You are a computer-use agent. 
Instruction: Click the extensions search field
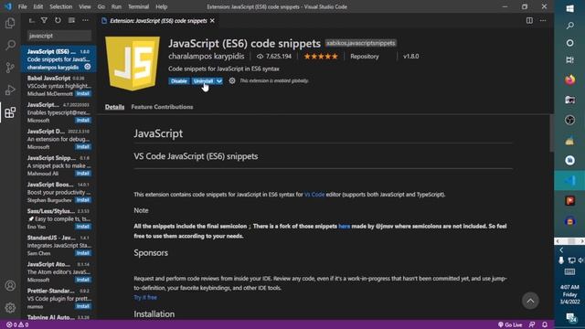click(58, 36)
